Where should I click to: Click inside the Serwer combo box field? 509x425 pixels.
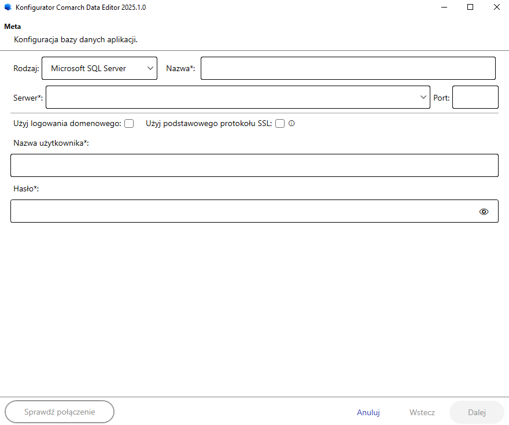click(231, 97)
